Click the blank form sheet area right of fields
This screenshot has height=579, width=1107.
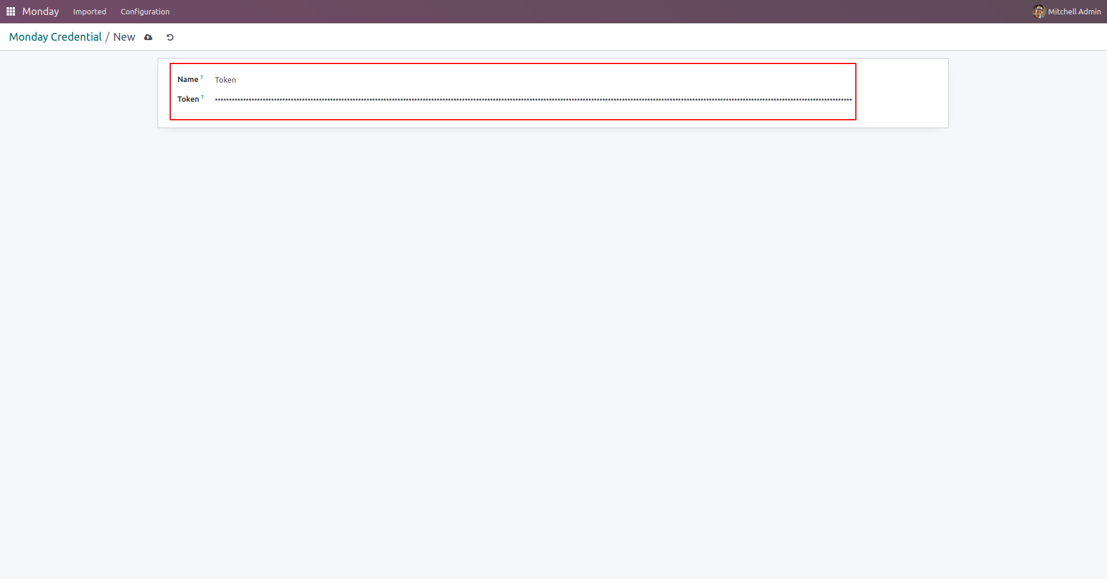coord(902,93)
